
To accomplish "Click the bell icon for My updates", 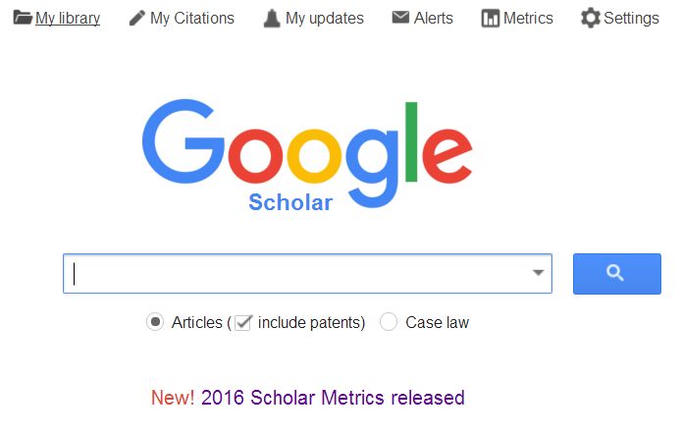I will (x=272, y=18).
